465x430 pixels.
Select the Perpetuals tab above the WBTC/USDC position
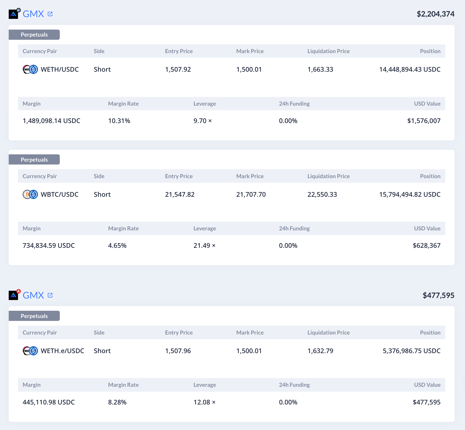click(34, 160)
